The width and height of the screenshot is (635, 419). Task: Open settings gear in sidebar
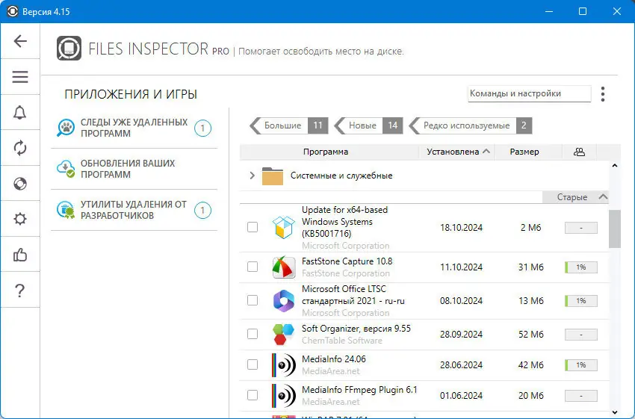[20, 219]
